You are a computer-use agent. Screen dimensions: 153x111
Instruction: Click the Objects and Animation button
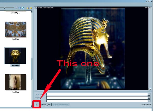click(60, 105)
